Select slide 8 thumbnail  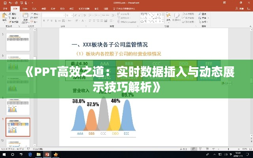pyautogui.click(x=18, y=106)
